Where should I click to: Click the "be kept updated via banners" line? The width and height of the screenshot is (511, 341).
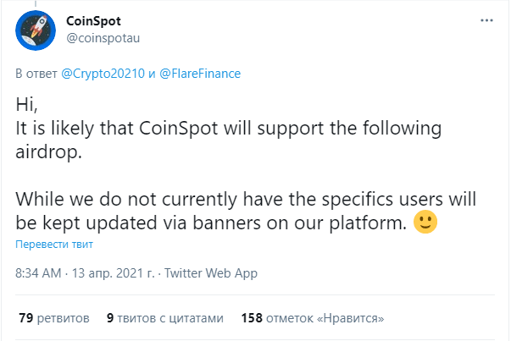click(x=211, y=223)
